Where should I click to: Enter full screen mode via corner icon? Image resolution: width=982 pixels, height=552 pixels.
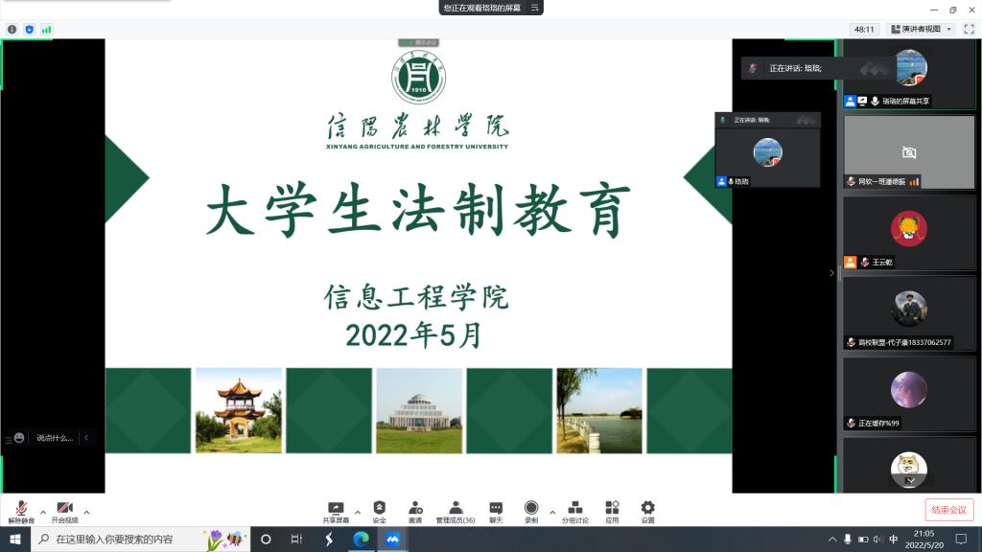point(969,30)
